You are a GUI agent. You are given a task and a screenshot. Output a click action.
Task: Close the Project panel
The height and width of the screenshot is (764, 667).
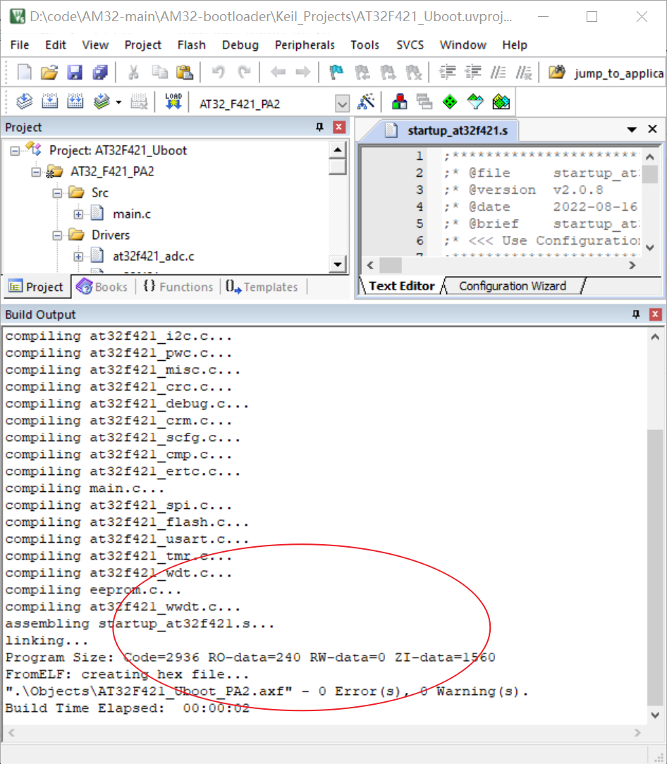[x=339, y=127]
